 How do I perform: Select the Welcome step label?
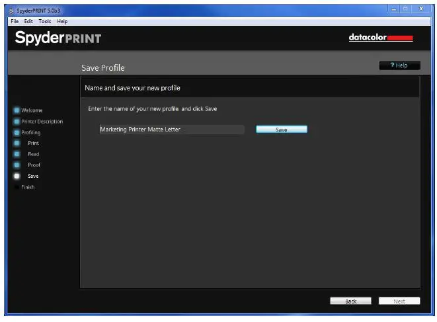32,110
